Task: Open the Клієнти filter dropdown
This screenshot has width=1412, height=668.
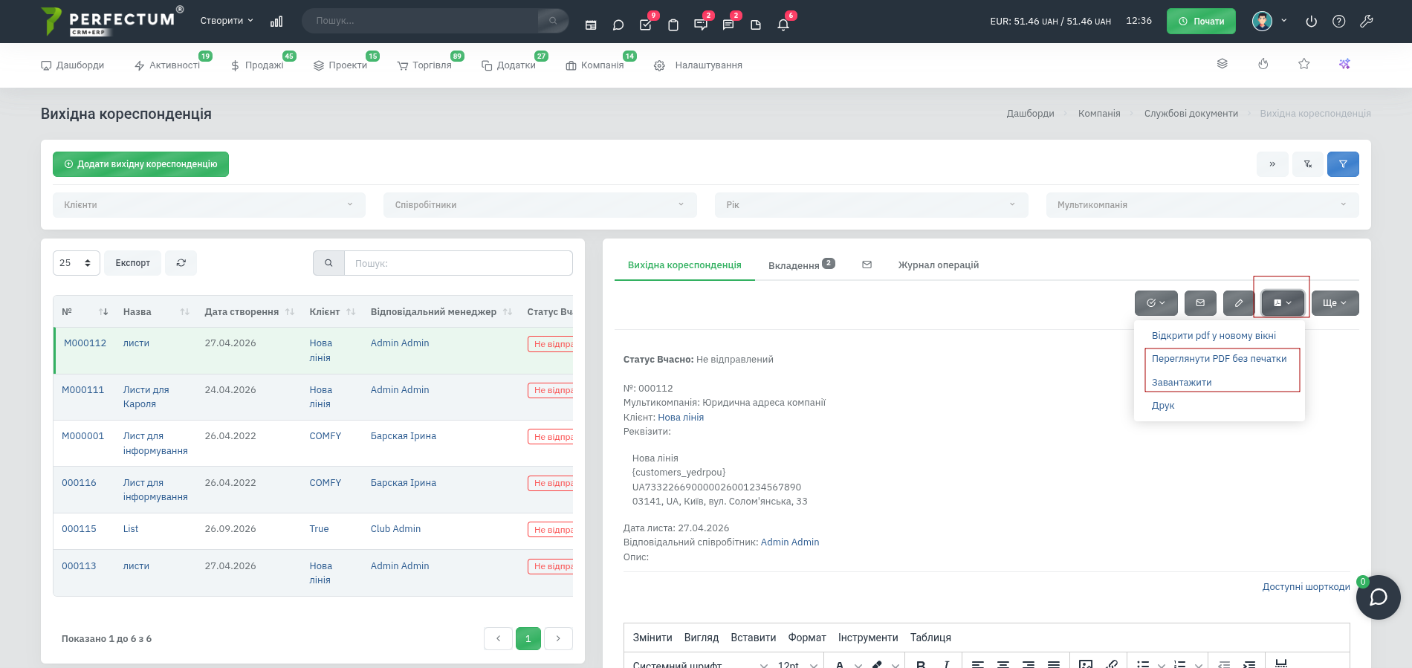Action: tap(209, 205)
